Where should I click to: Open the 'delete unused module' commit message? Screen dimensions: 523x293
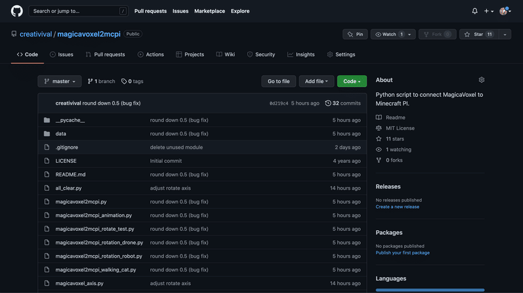click(x=177, y=147)
